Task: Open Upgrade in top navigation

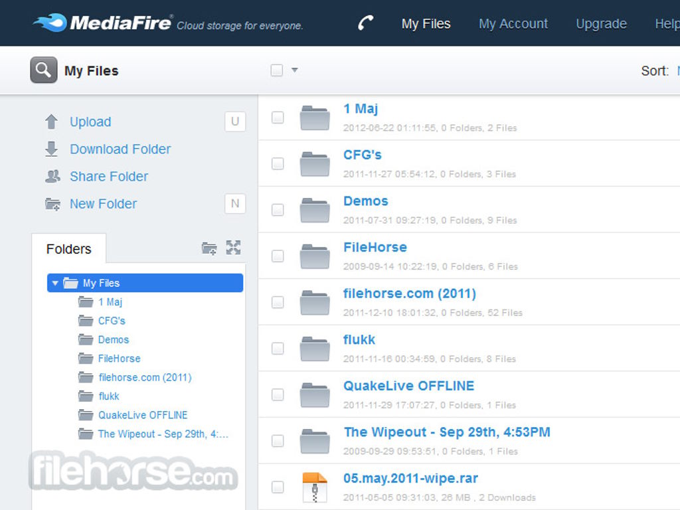Action: (601, 23)
